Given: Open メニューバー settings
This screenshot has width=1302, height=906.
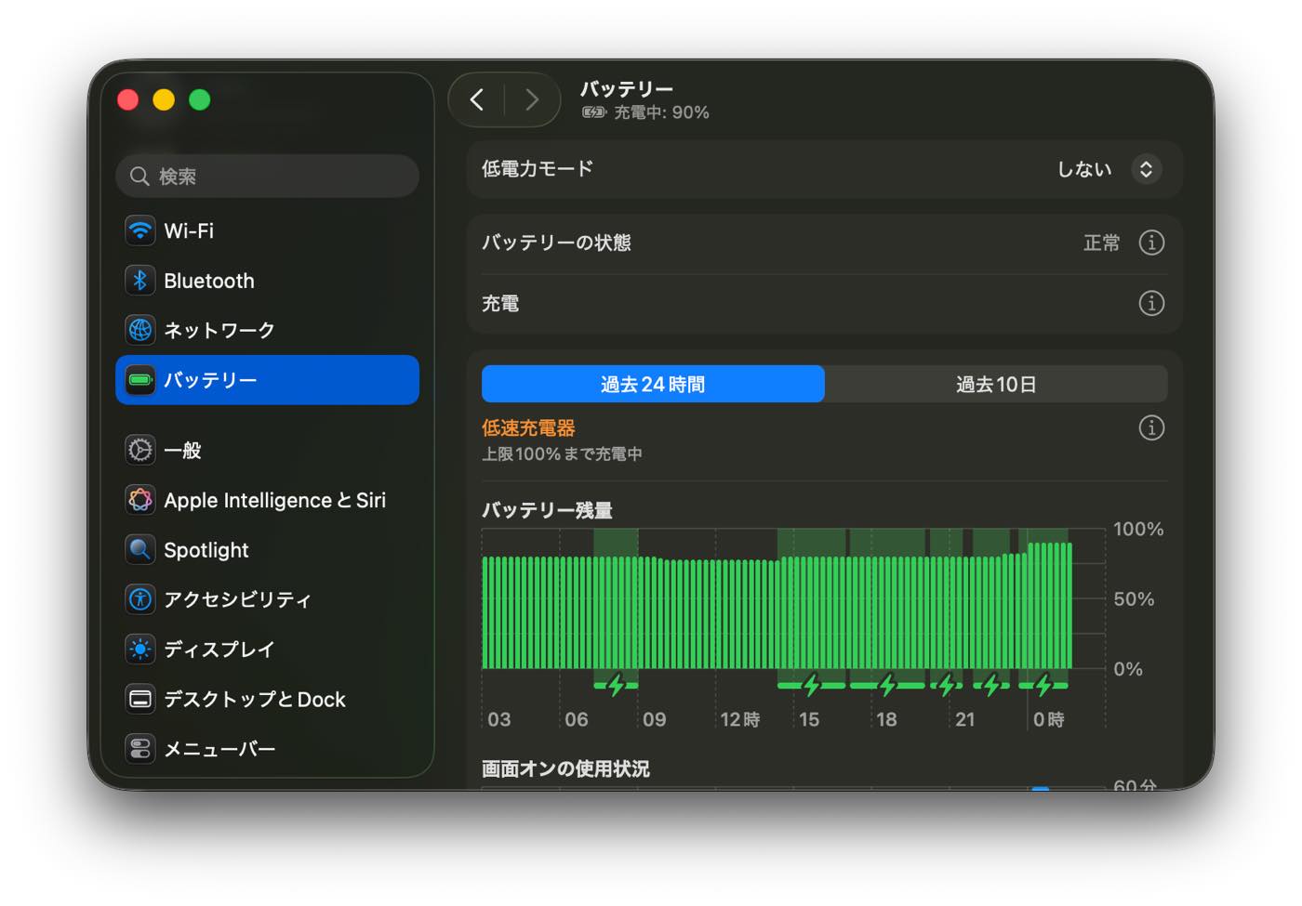Looking at the screenshot, I should pyautogui.click(x=219, y=749).
